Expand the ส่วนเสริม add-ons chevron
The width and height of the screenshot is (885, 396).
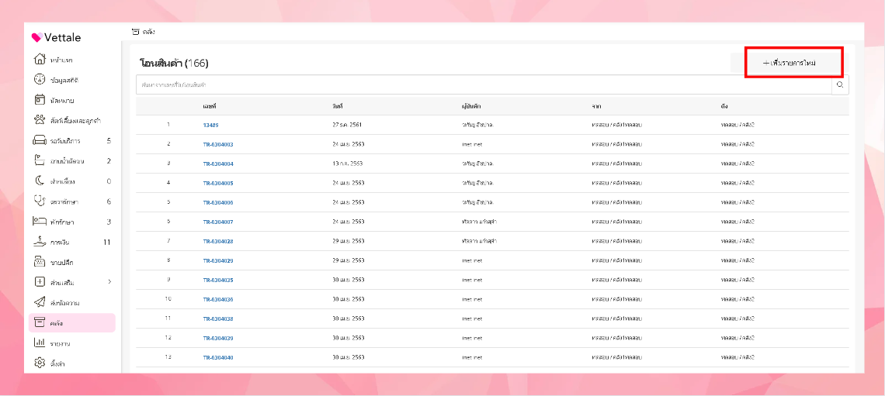coord(109,282)
